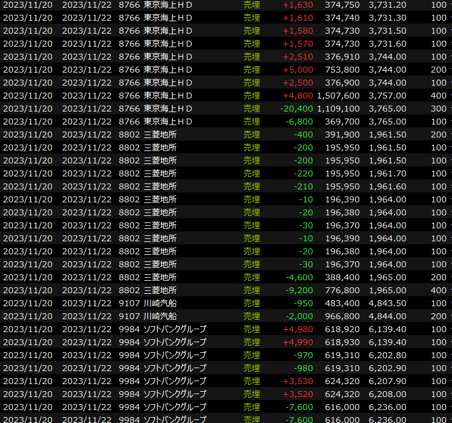Screen dimensions: 452x423
Task: Click the price 1,961.60 cell
Action: pos(388,186)
